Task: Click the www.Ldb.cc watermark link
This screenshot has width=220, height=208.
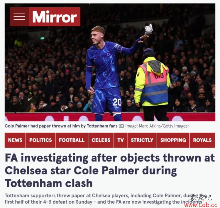Action: tap(201, 205)
